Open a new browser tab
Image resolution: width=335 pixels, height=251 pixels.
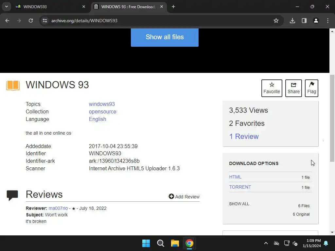(173, 7)
